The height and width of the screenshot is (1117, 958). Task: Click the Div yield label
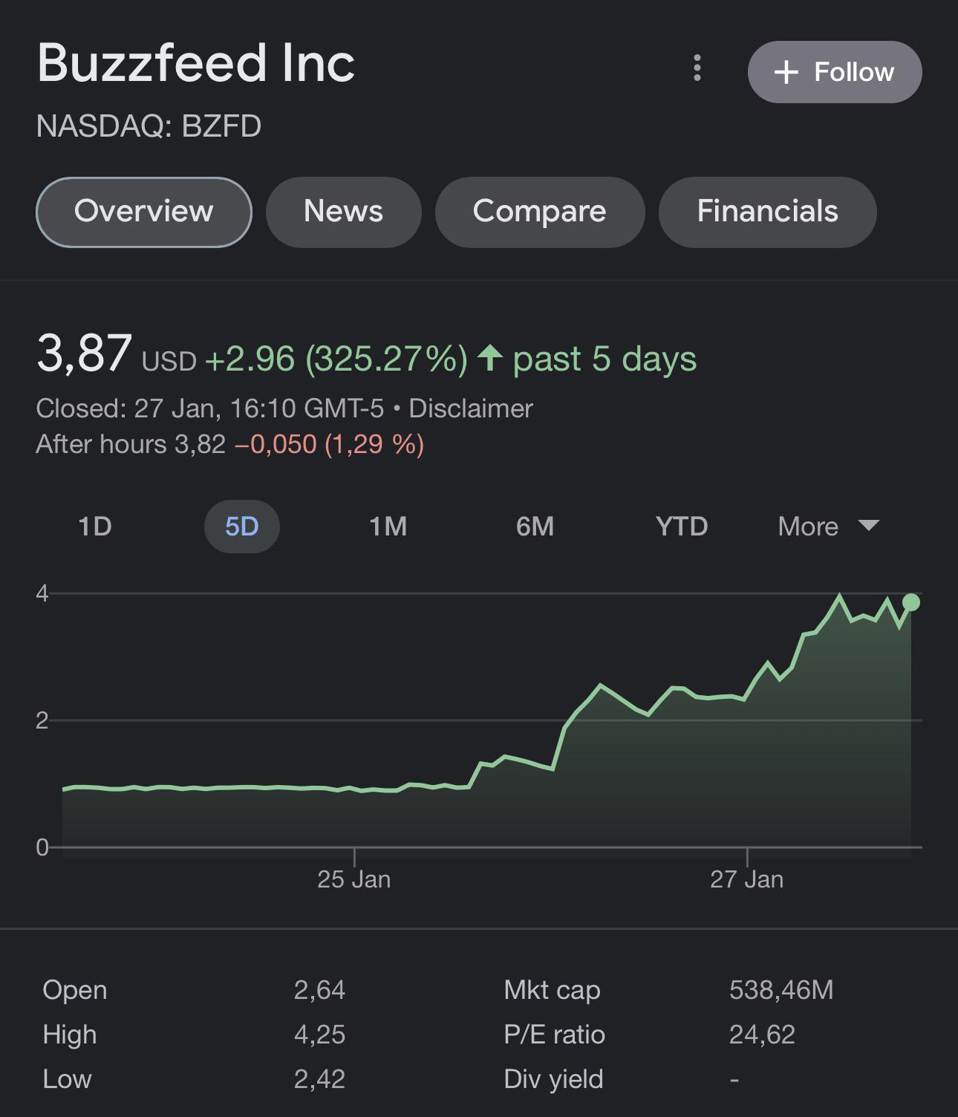553,1079
